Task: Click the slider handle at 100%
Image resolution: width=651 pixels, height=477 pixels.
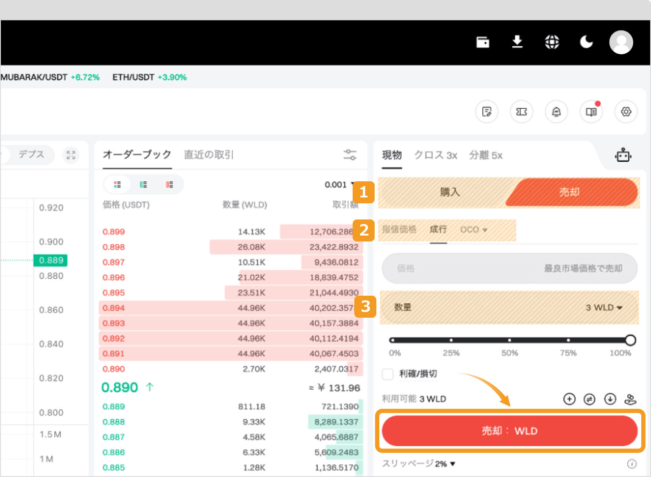Action: point(630,340)
